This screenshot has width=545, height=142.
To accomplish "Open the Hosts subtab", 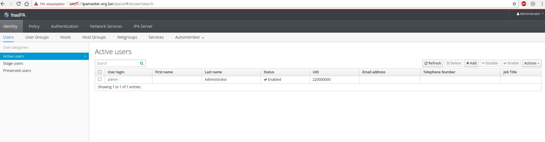I will (x=66, y=37).
